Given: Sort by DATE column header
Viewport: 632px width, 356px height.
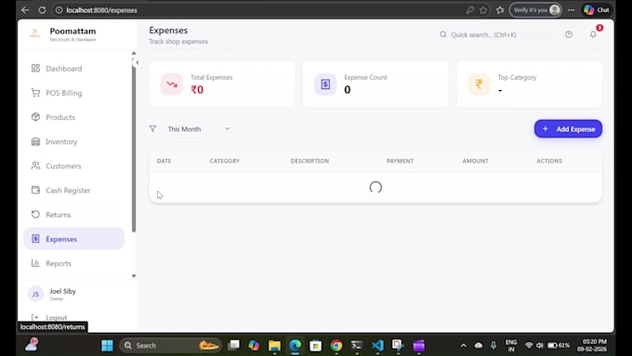Looking at the screenshot, I should pos(165,161).
